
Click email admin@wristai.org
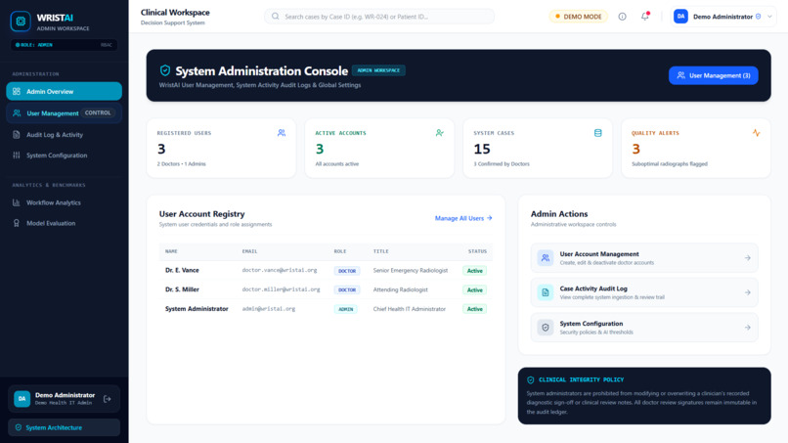pyautogui.click(x=268, y=309)
